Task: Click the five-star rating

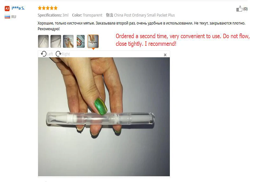Action: point(47,8)
